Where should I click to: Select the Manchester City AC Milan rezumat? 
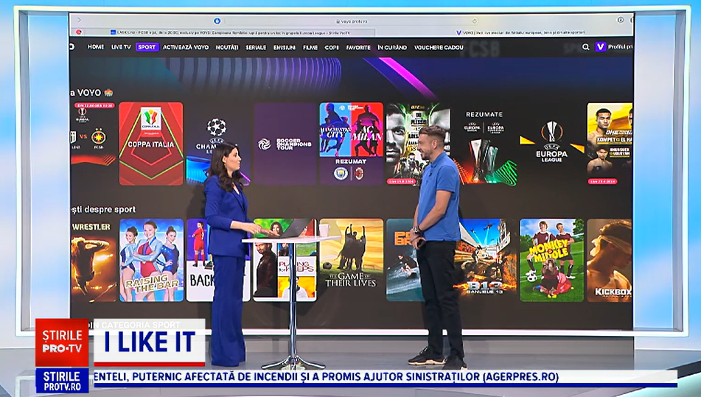point(351,144)
